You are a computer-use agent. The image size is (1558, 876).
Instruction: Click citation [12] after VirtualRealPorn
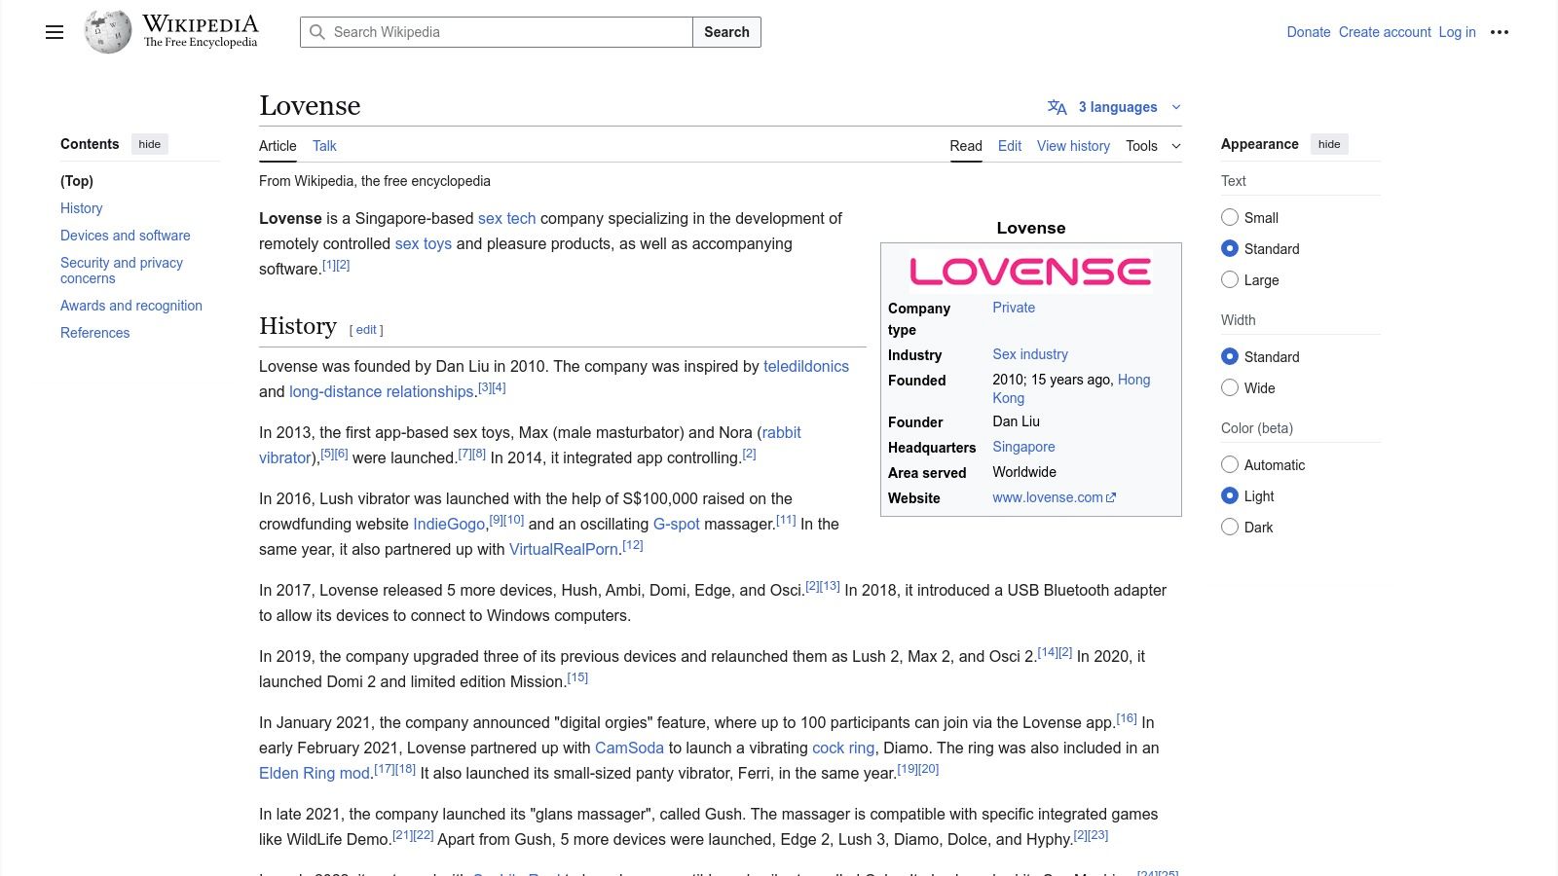coord(633,545)
